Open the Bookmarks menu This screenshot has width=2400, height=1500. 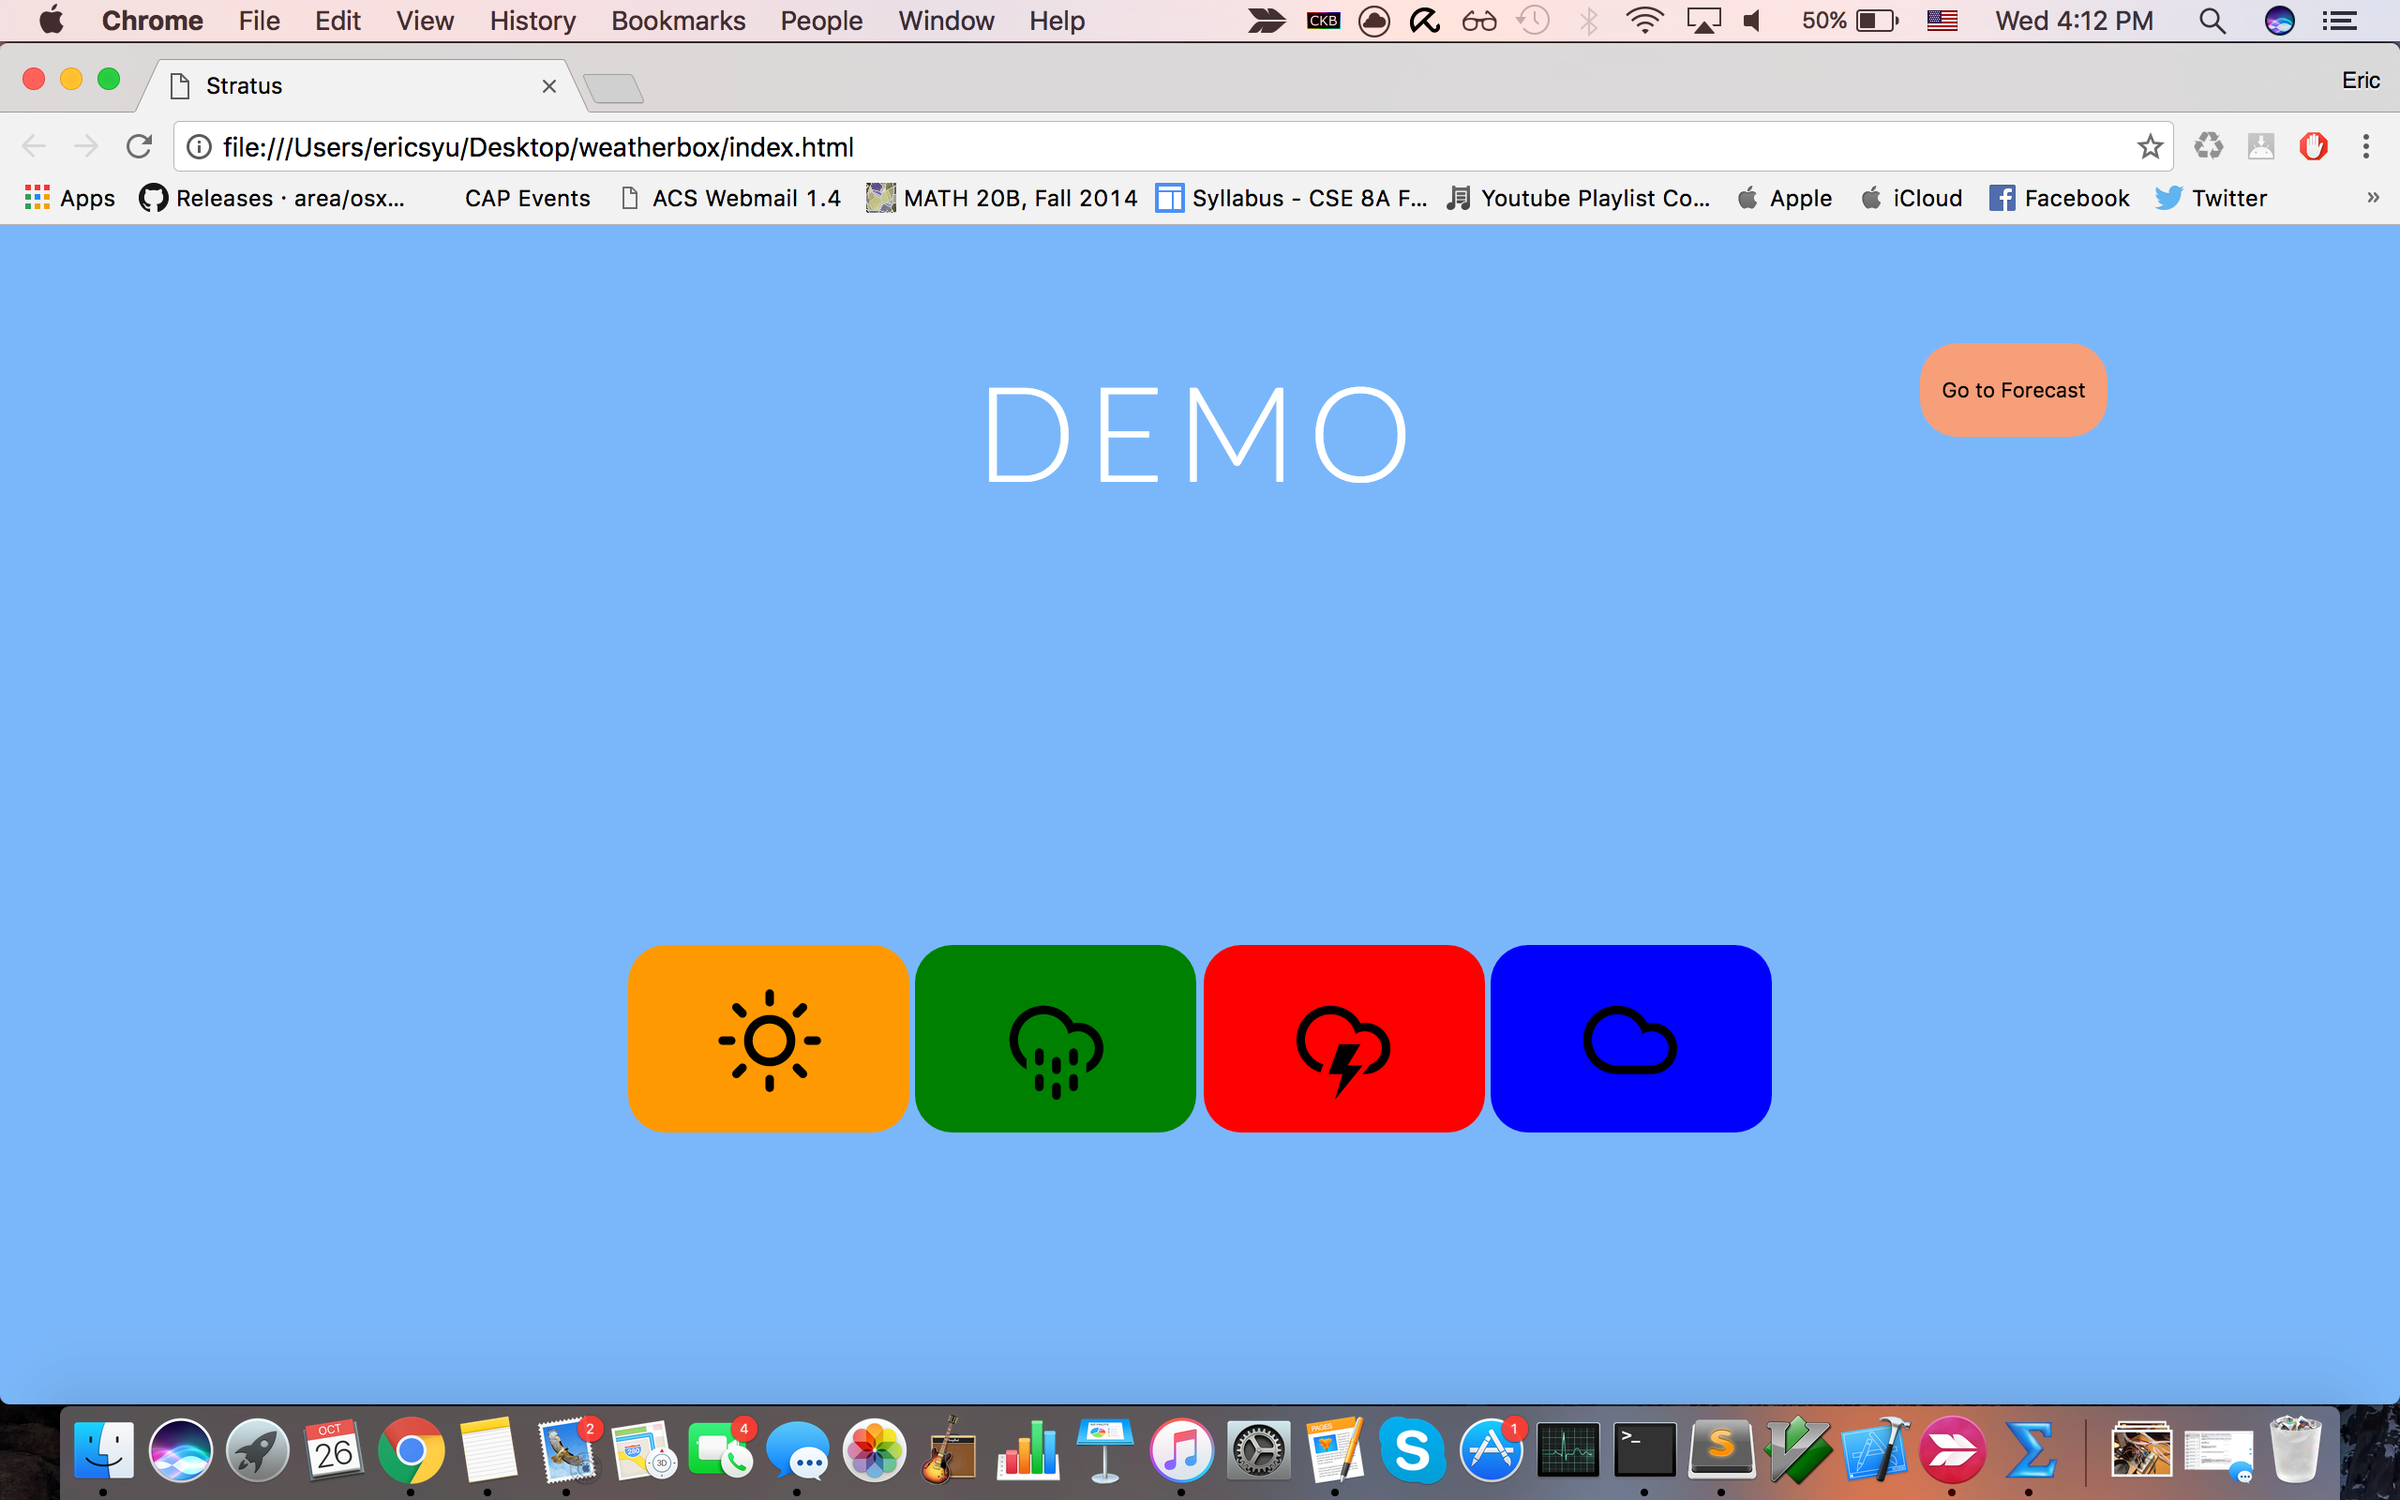[678, 21]
